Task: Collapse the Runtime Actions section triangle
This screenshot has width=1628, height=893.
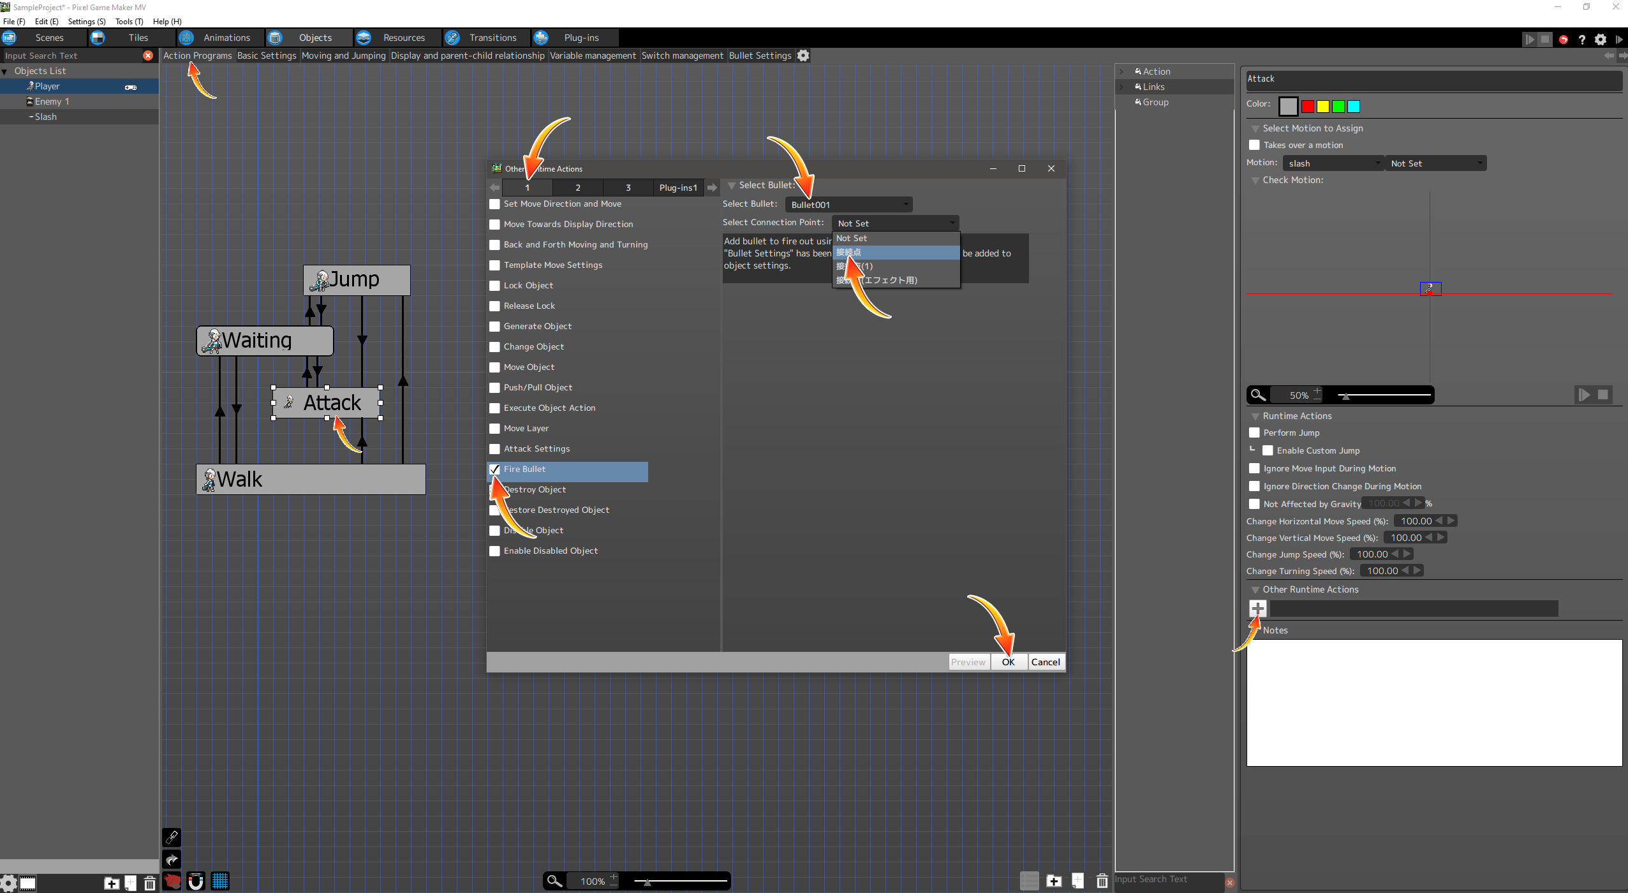Action: pos(1255,417)
